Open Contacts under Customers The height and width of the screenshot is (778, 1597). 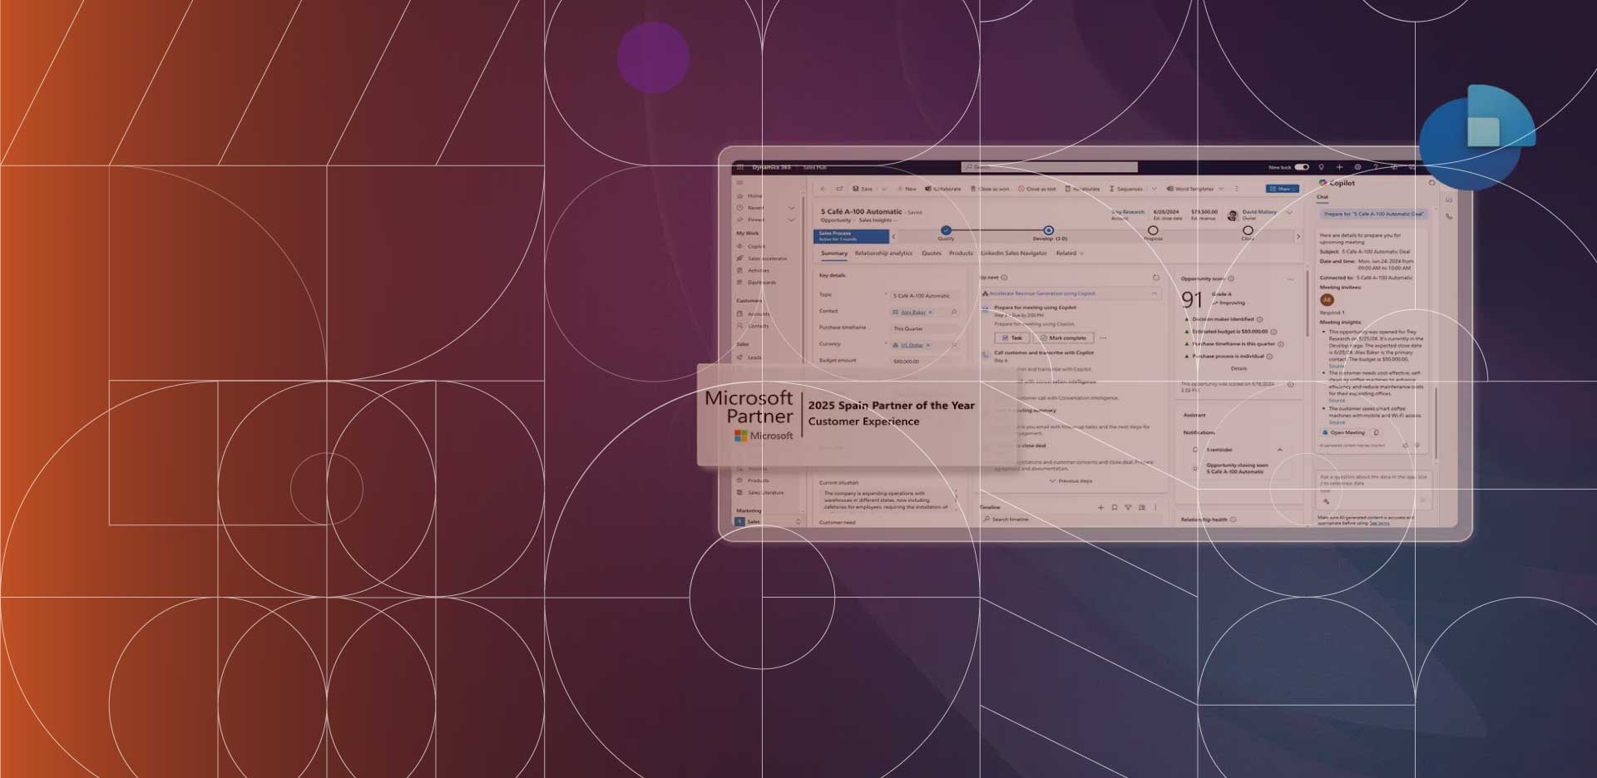tap(754, 326)
